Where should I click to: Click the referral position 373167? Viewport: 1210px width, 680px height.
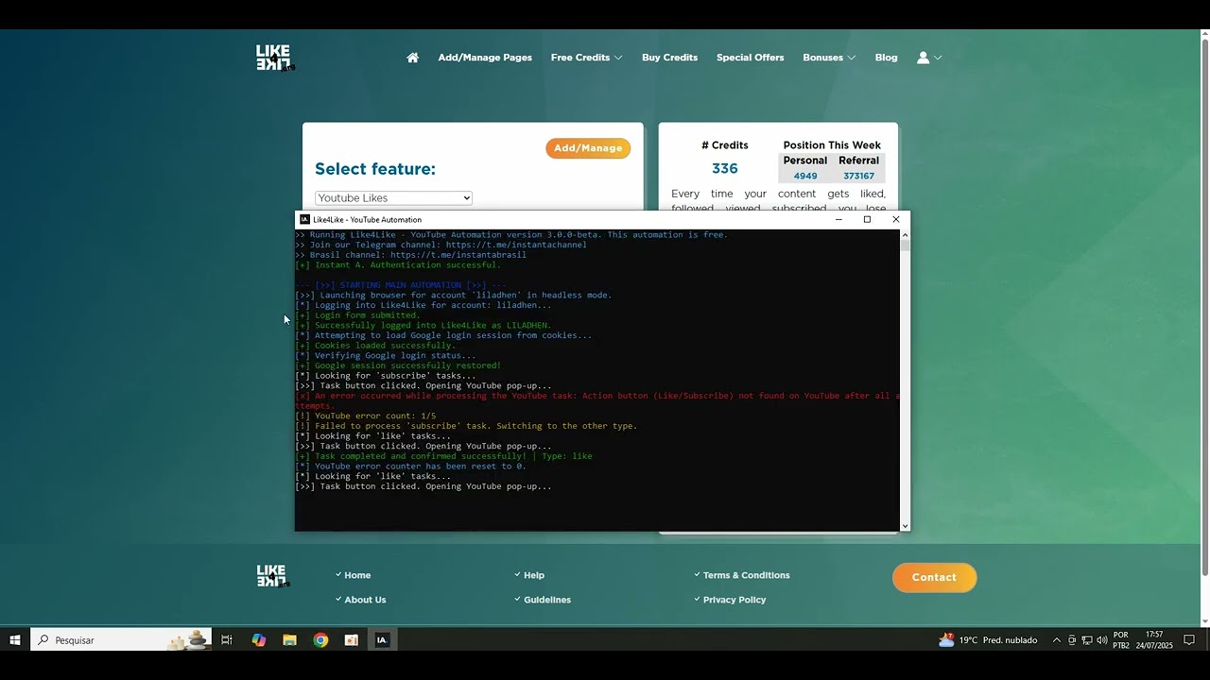click(858, 176)
